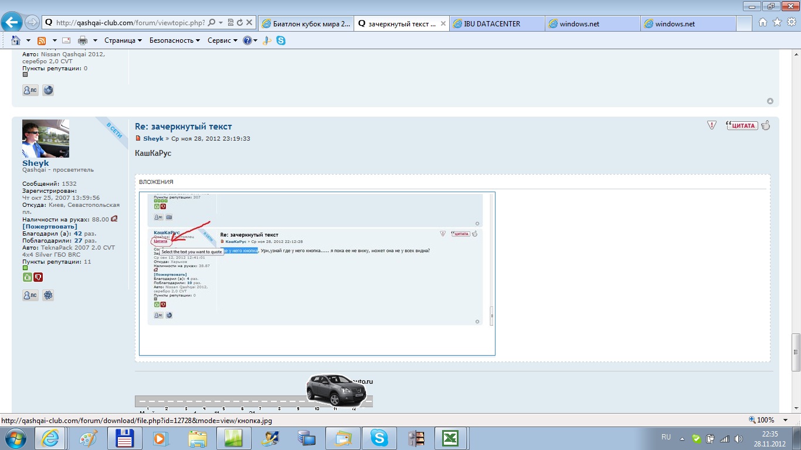Click the green thumbs-up reputation icon for Sheyk
Screen dimensions: 801x450
pos(27,277)
